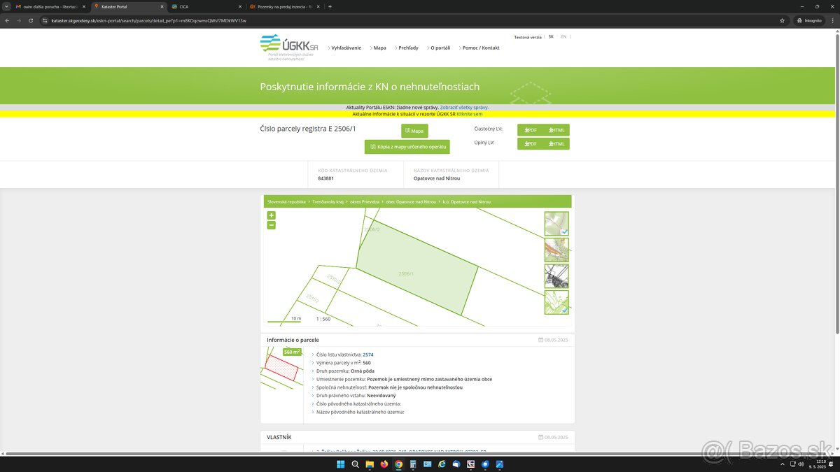Expand the Vyhľadávanie menu
Screen dimensions: 840x472
coord(346,48)
